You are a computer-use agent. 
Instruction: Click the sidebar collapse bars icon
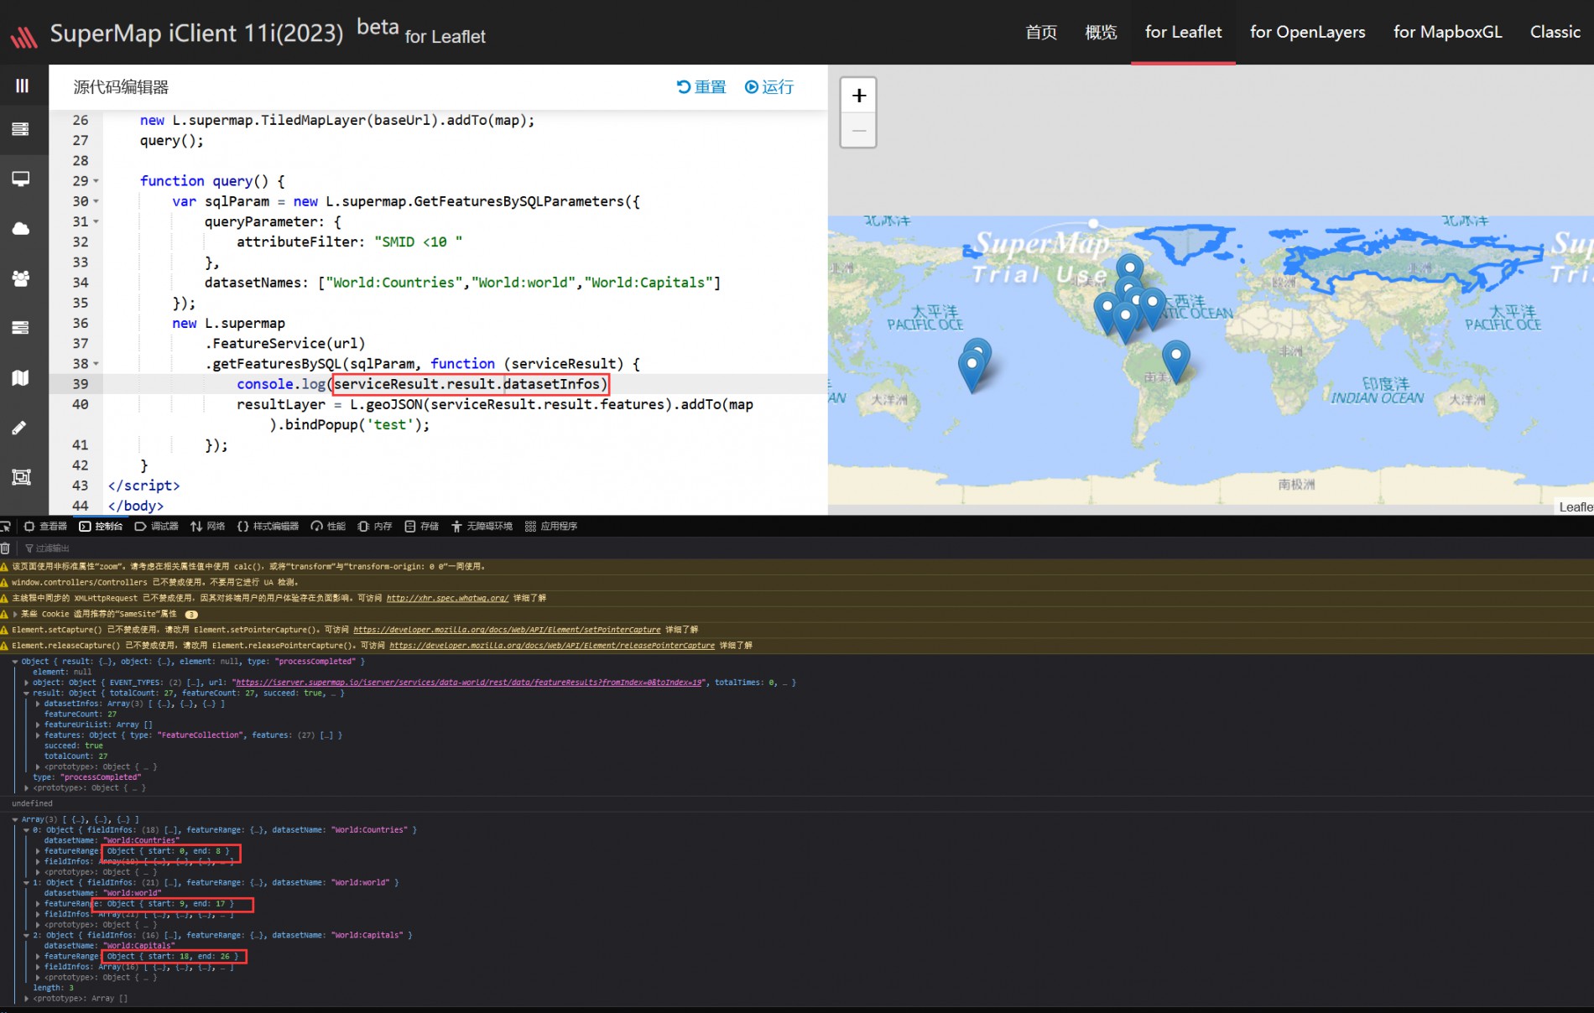(x=22, y=86)
